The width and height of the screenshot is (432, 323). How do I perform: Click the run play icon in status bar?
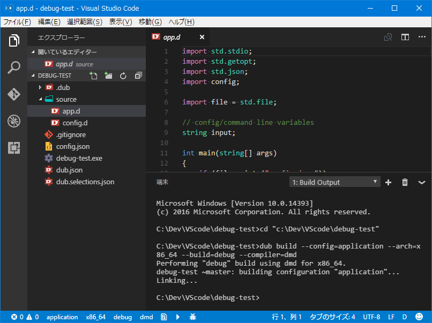point(178,317)
